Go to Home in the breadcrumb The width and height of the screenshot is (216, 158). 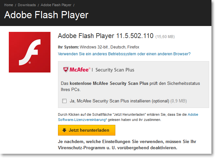coord(8,5)
